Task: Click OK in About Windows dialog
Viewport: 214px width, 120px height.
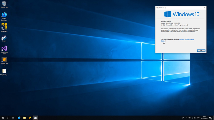Action: click(201, 51)
